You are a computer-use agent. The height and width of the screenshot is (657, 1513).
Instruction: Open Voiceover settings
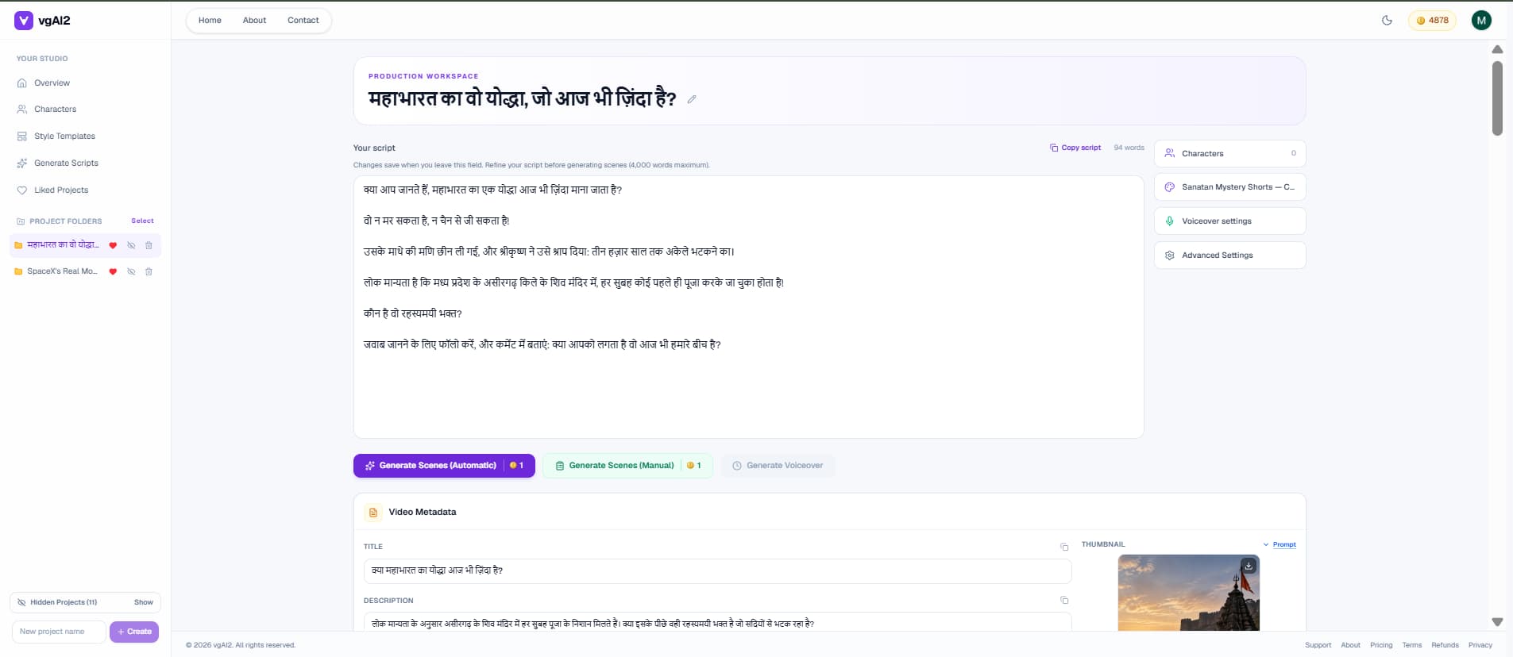click(x=1229, y=221)
